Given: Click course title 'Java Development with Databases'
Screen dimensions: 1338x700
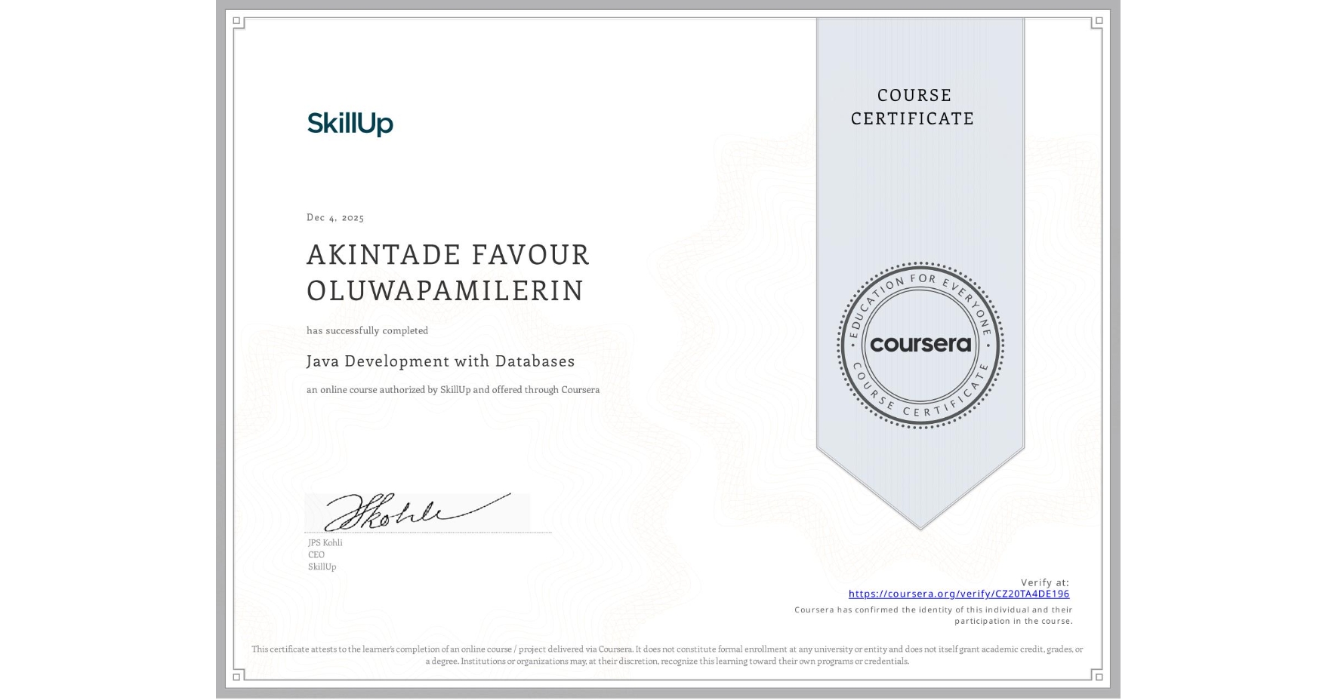Looking at the screenshot, I should [441, 361].
